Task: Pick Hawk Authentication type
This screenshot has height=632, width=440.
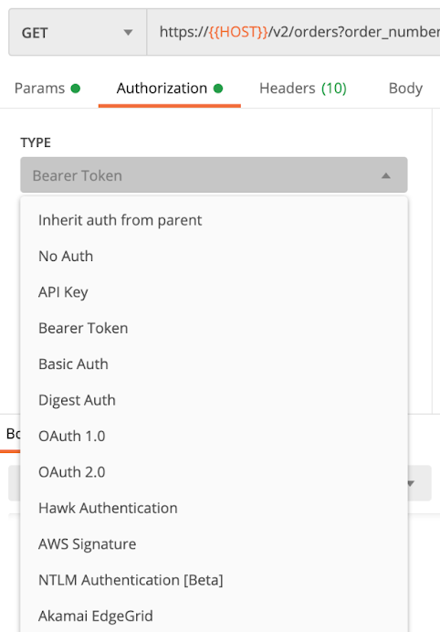Action: [214, 508]
